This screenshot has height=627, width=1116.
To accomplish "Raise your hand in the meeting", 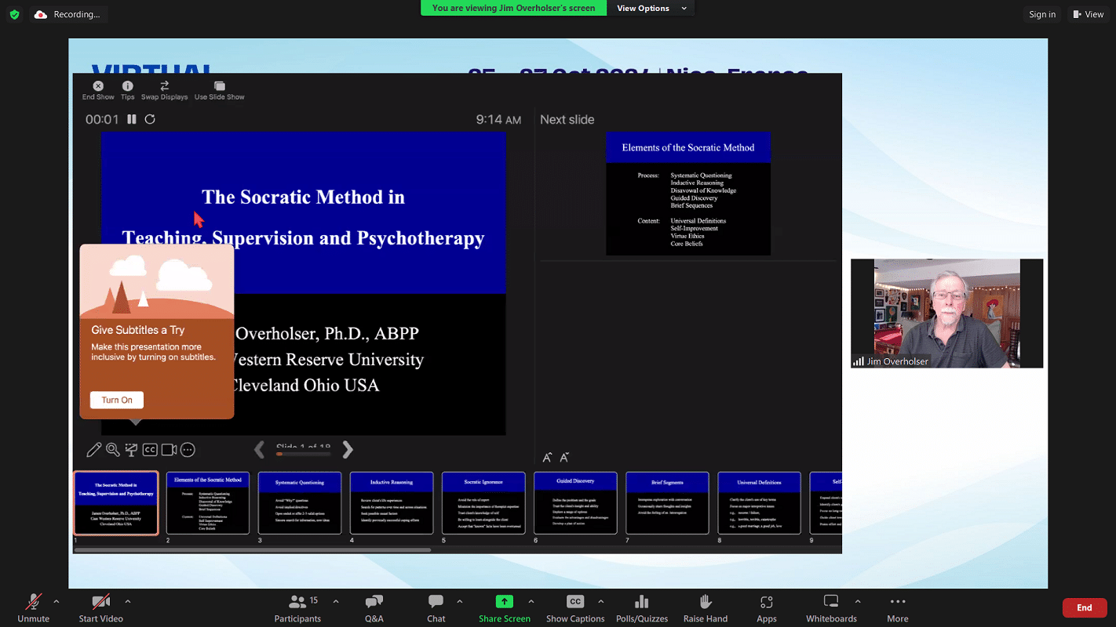I will (706, 603).
